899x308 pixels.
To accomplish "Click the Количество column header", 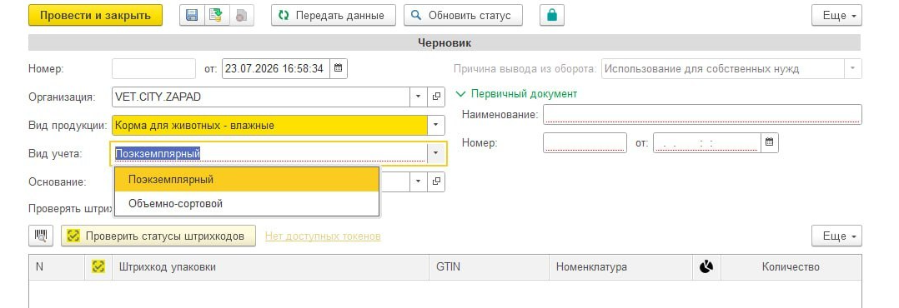I will tap(791, 266).
